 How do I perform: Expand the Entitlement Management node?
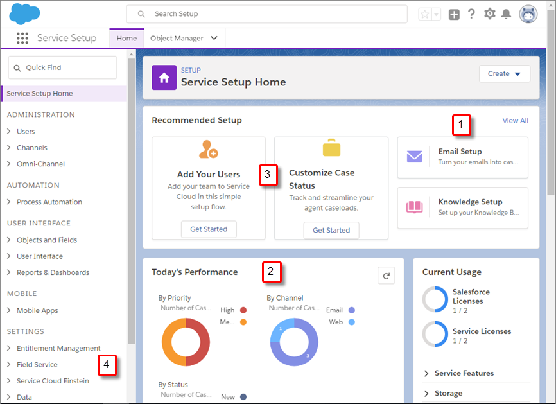tap(9, 348)
